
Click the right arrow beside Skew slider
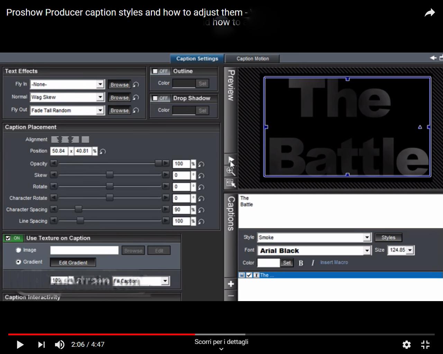pyautogui.click(x=166, y=175)
